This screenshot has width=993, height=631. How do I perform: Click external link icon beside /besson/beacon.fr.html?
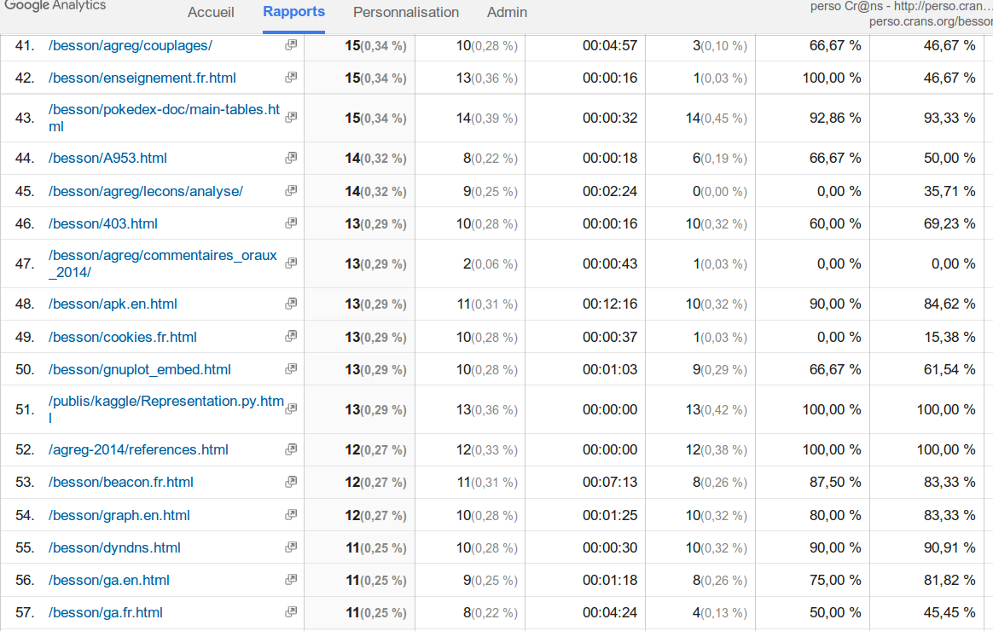[291, 482]
